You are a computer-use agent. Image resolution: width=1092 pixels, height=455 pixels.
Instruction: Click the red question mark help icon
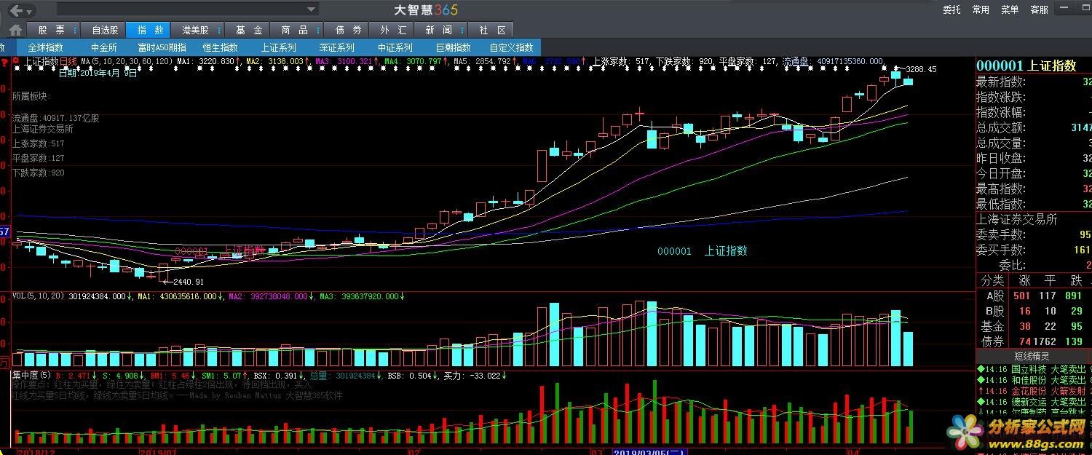[4, 61]
